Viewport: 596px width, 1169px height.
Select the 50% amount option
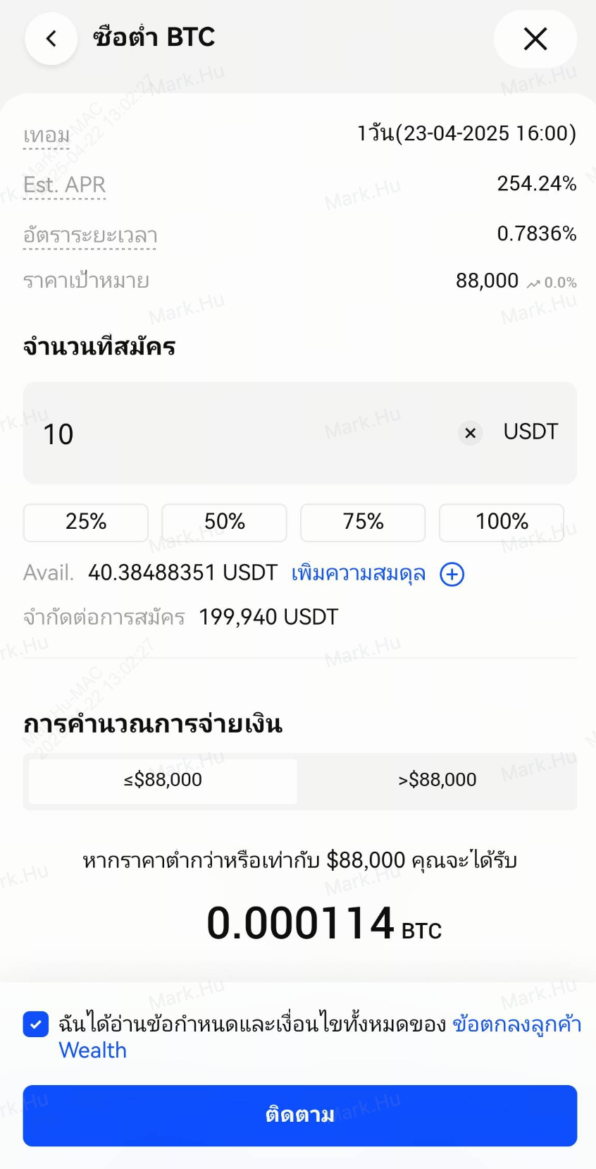(224, 522)
